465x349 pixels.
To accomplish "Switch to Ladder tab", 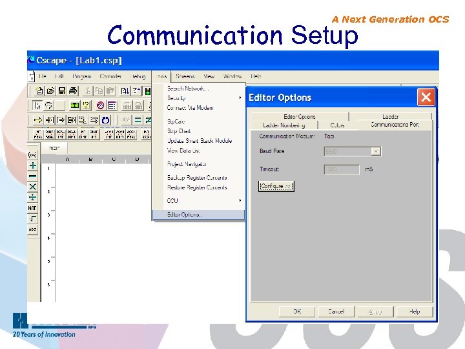I will 390,116.
